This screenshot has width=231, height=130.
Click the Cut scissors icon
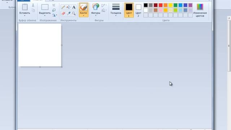pos(33,5)
